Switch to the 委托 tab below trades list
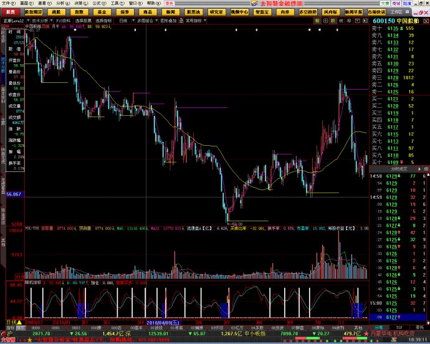The height and width of the screenshot is (344, 430). [420, 328]
